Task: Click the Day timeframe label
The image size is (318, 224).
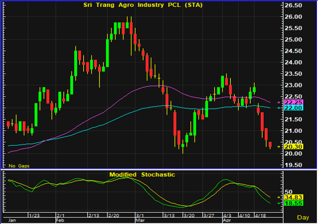Action: click(x=303, y=217)
